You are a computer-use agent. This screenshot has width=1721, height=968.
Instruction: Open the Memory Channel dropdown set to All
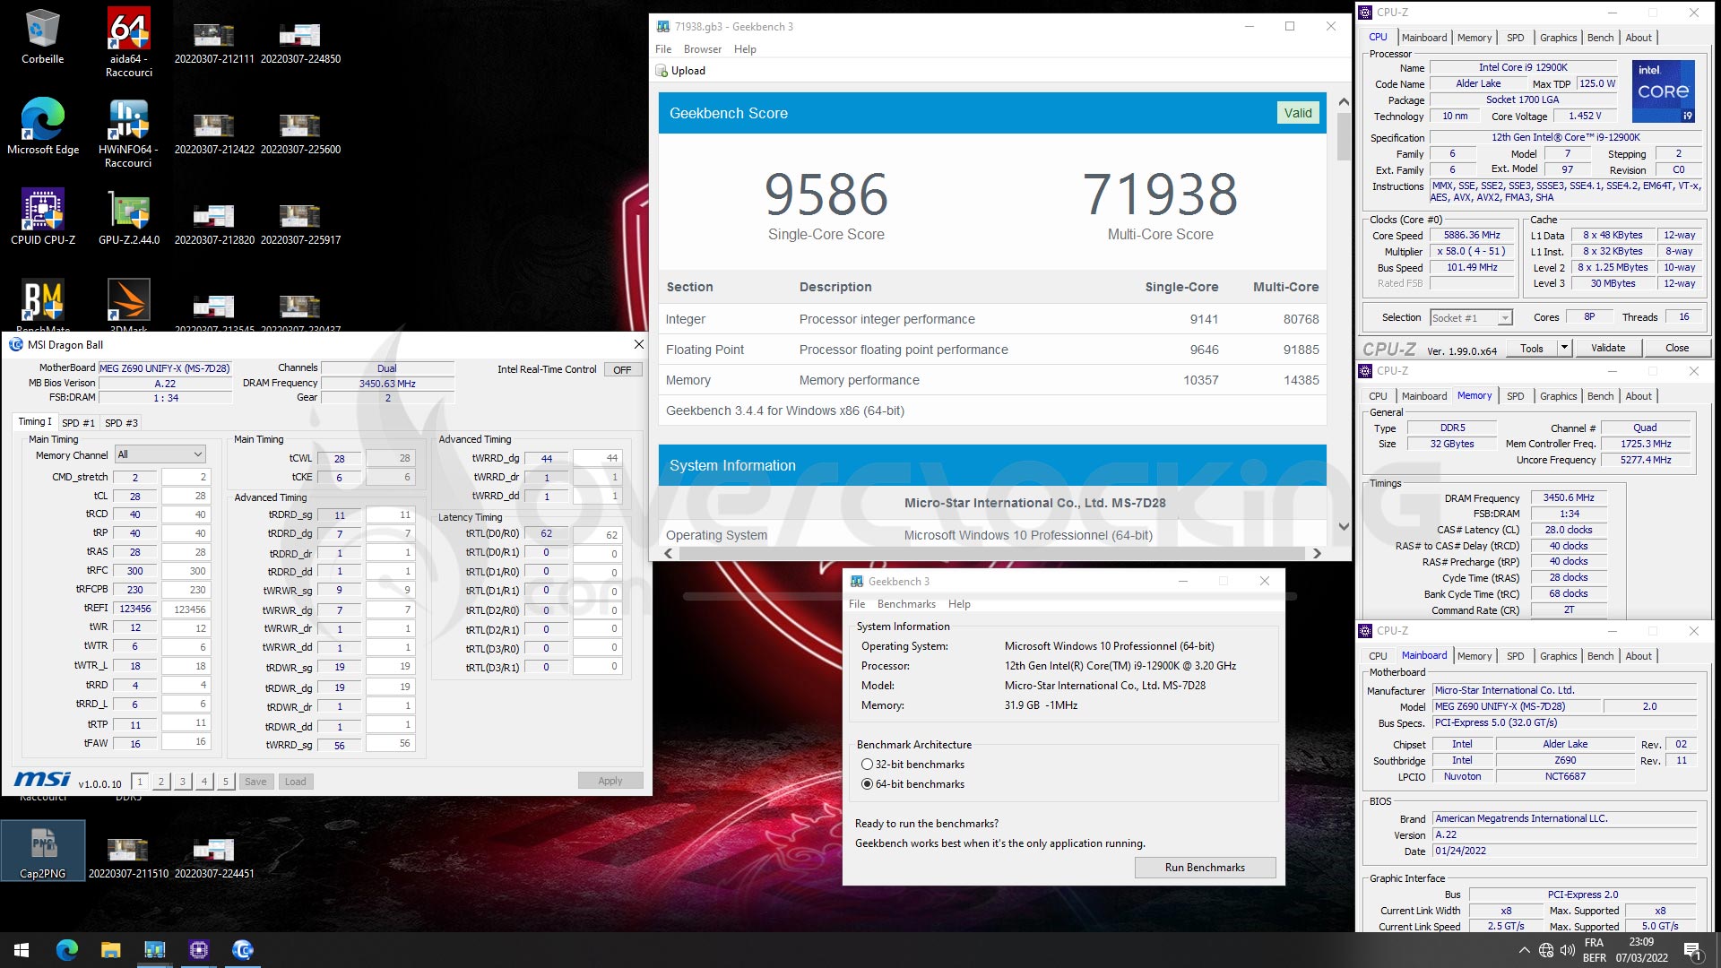pyautogui.click(x=160, y=454)
